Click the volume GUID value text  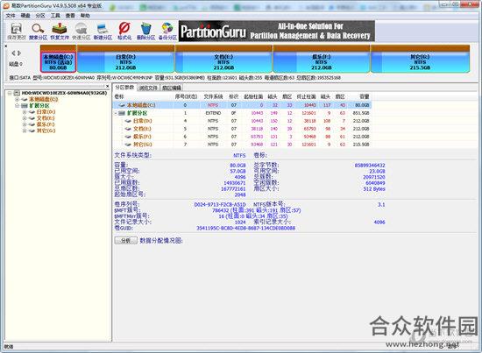click(x=246, y=229)
